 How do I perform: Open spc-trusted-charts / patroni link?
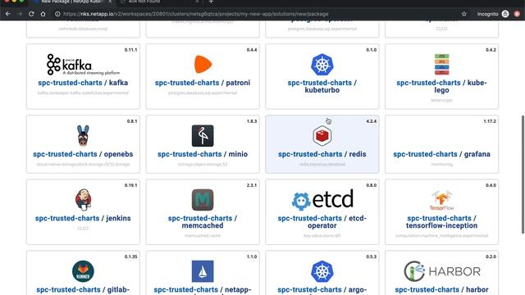coord(203,83)
